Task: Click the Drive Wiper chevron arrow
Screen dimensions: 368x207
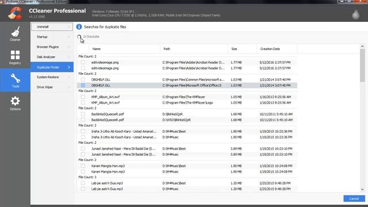Action: pyautogui.click(x=69, y=87)
